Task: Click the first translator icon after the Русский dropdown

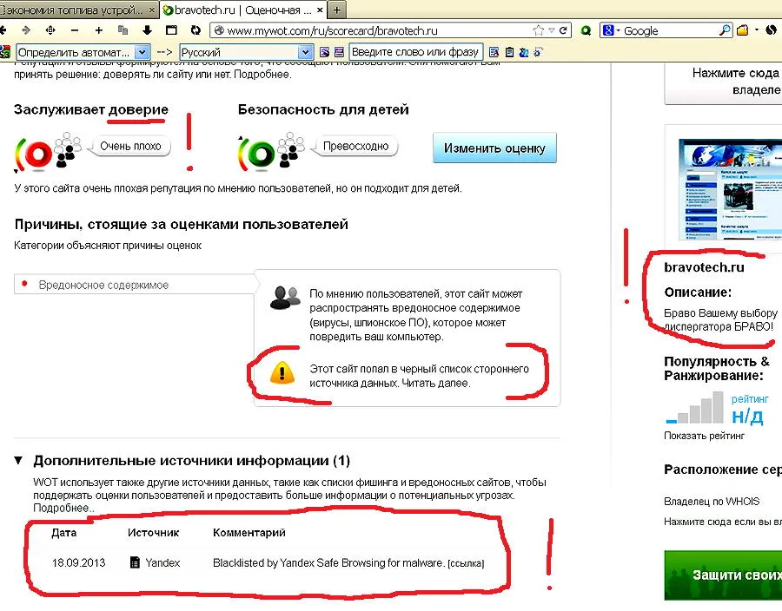Action: coord(325,52)
